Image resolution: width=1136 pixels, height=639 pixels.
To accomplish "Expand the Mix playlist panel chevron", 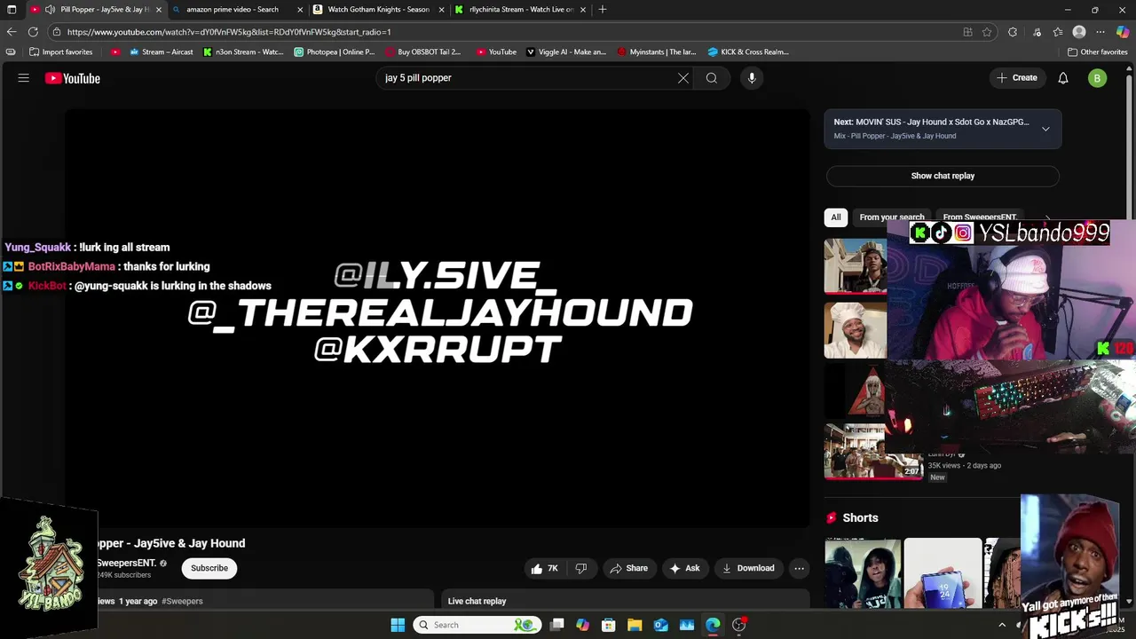I will (1045, 129).
